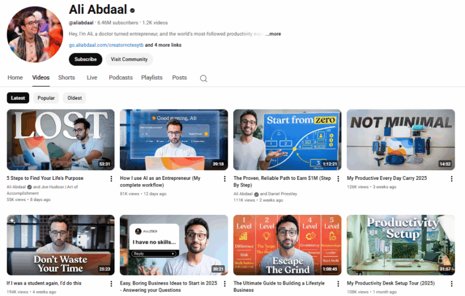The height and width of the screenshot is (296, 465).
Task: Select the Oldest sort filter chip
Action: [x=74, y=98]
